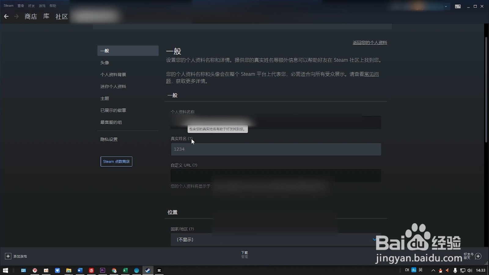Viewport: 489px width, 275px height.
Task: Go back with the left arrow
Action: tap(6, 16)
